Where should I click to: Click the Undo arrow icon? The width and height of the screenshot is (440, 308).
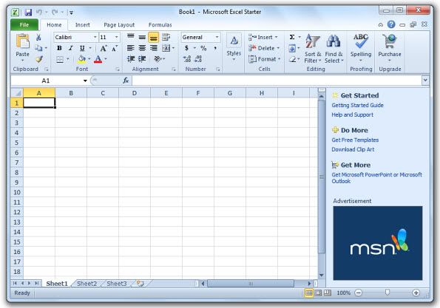(39, 13)
